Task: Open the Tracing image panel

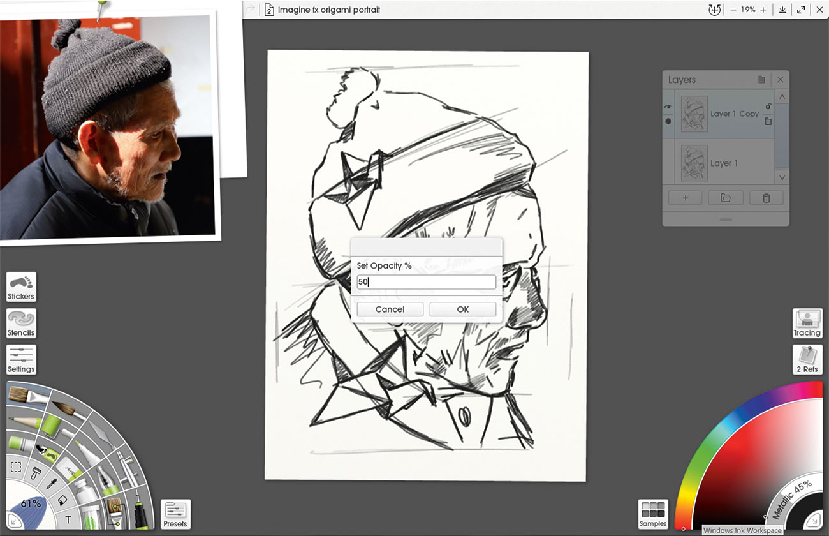Action: click(x=807, y=324)
